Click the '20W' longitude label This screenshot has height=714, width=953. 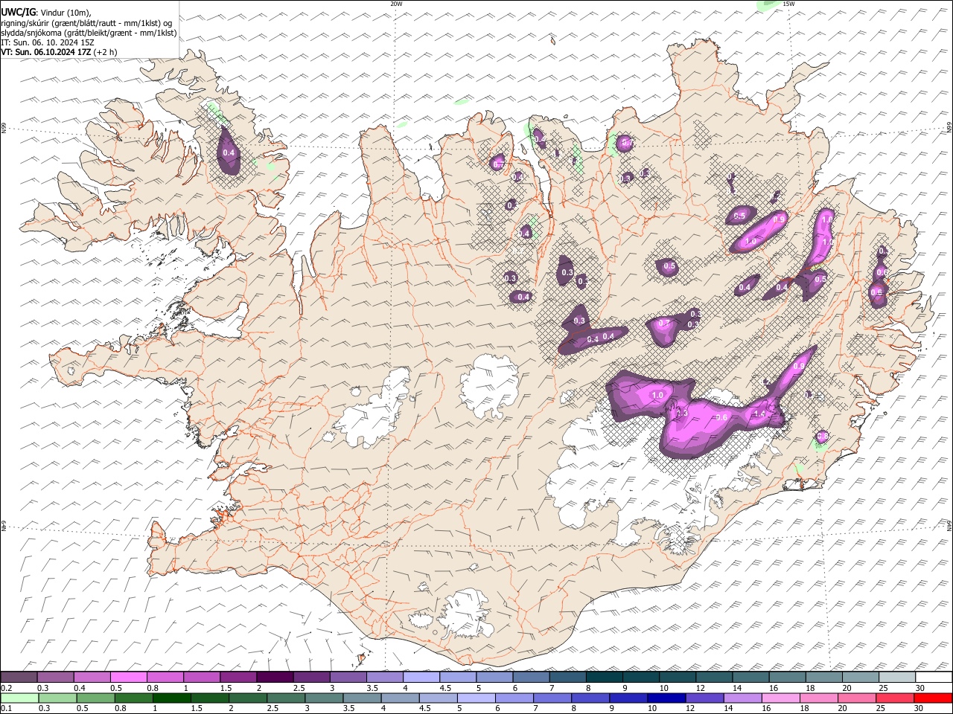[396, 4]
